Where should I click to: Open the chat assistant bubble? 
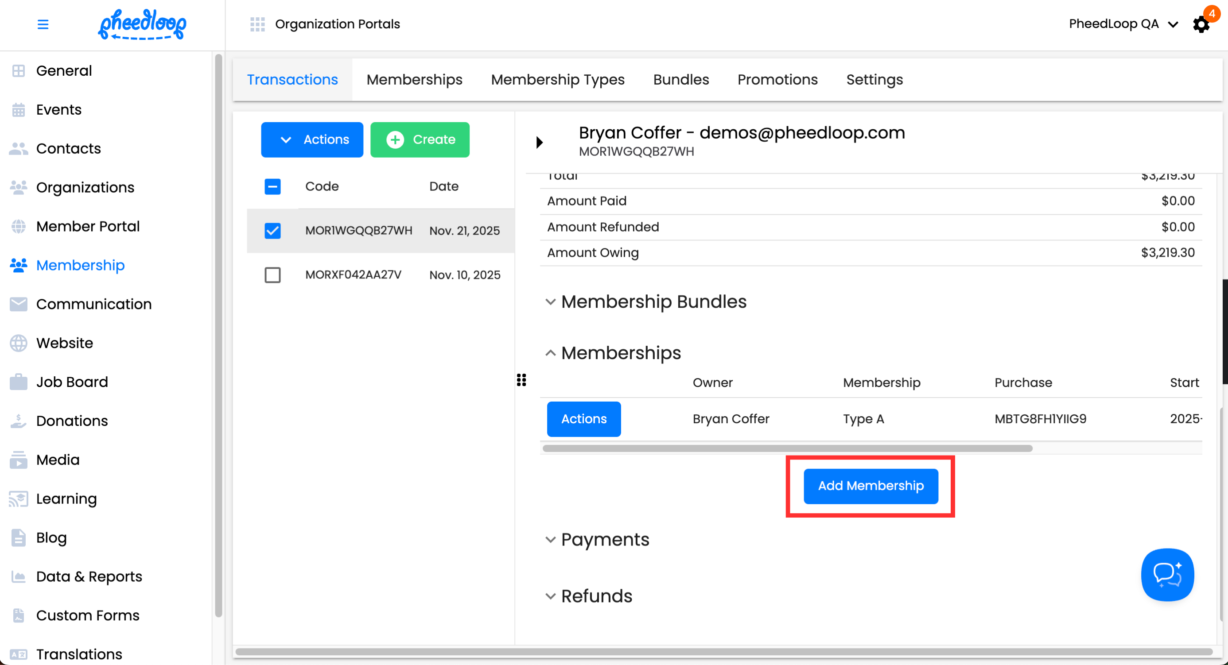click(1167, 575)
